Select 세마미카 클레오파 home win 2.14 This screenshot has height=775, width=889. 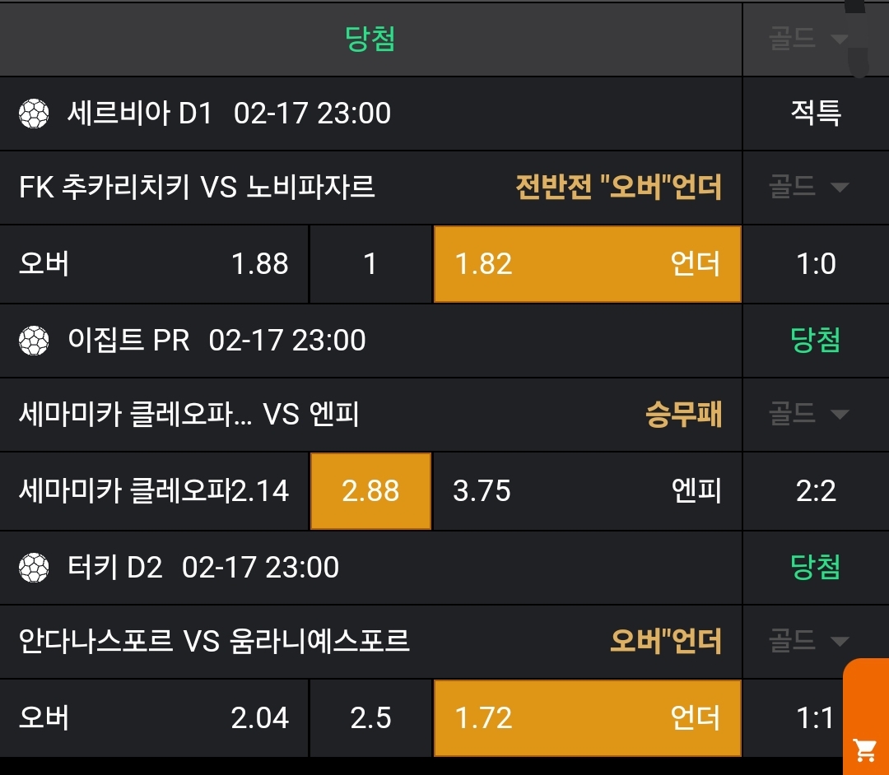pyautogui.click(x=154, y=491)
